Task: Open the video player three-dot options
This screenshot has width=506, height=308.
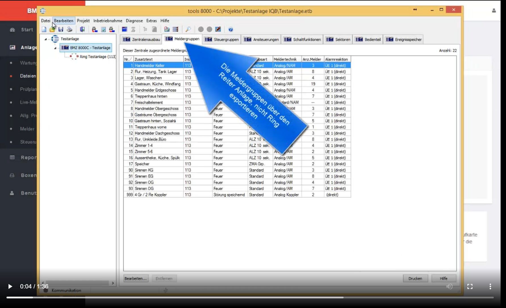Action: pos(490,286)
